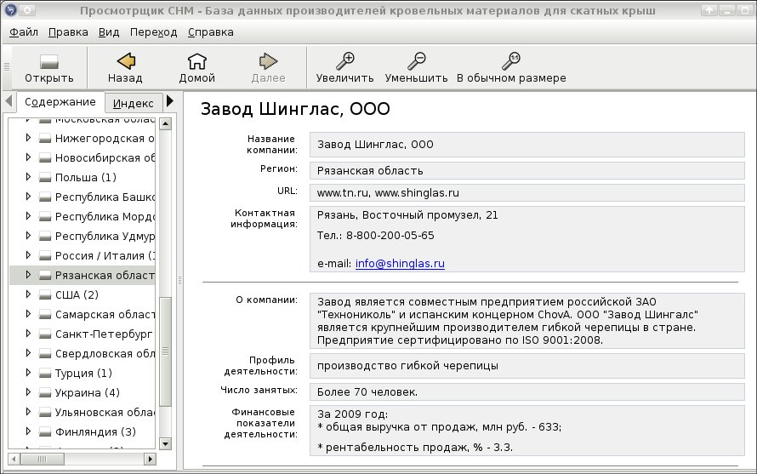This screenshot has width=757, height=474.
Task: Click the Тел.: 8-800-200-05-65 text
Action: point(376,236)
